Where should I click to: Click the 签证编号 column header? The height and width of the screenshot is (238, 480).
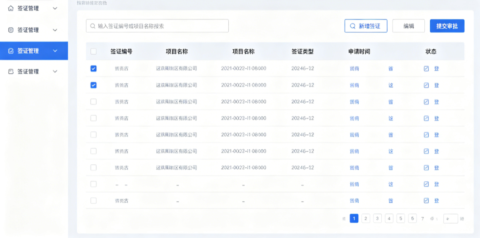(121, 52)
